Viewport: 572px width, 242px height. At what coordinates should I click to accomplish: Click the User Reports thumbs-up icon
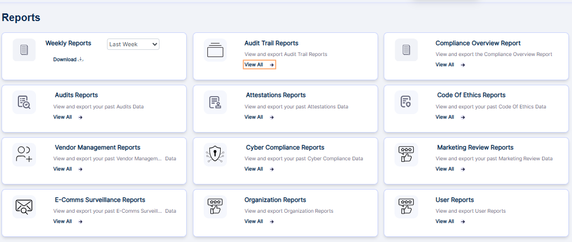click(406, 207)
